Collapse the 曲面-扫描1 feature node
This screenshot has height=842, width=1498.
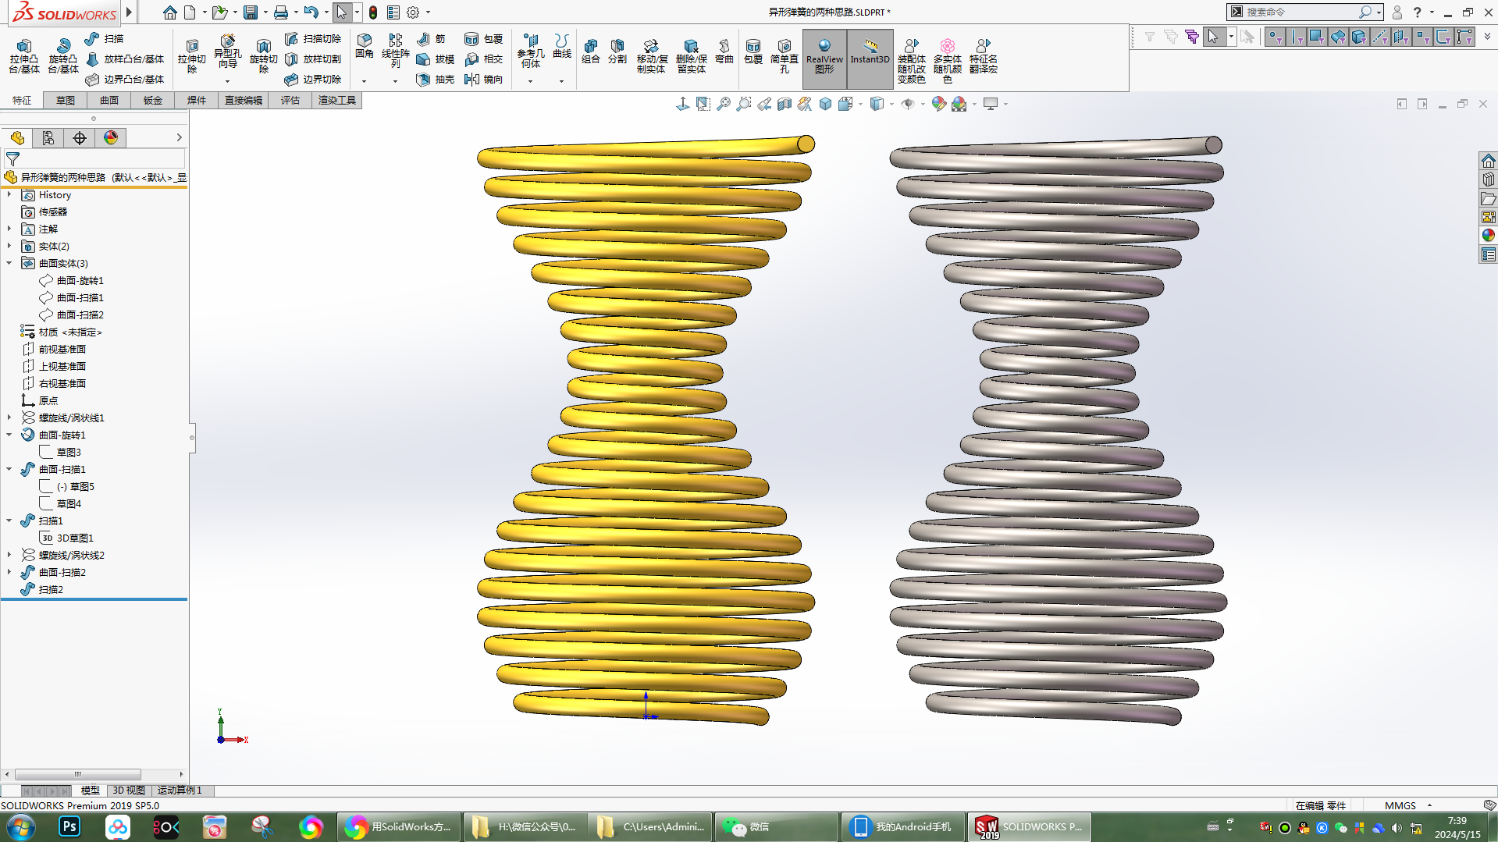point(9,469)
